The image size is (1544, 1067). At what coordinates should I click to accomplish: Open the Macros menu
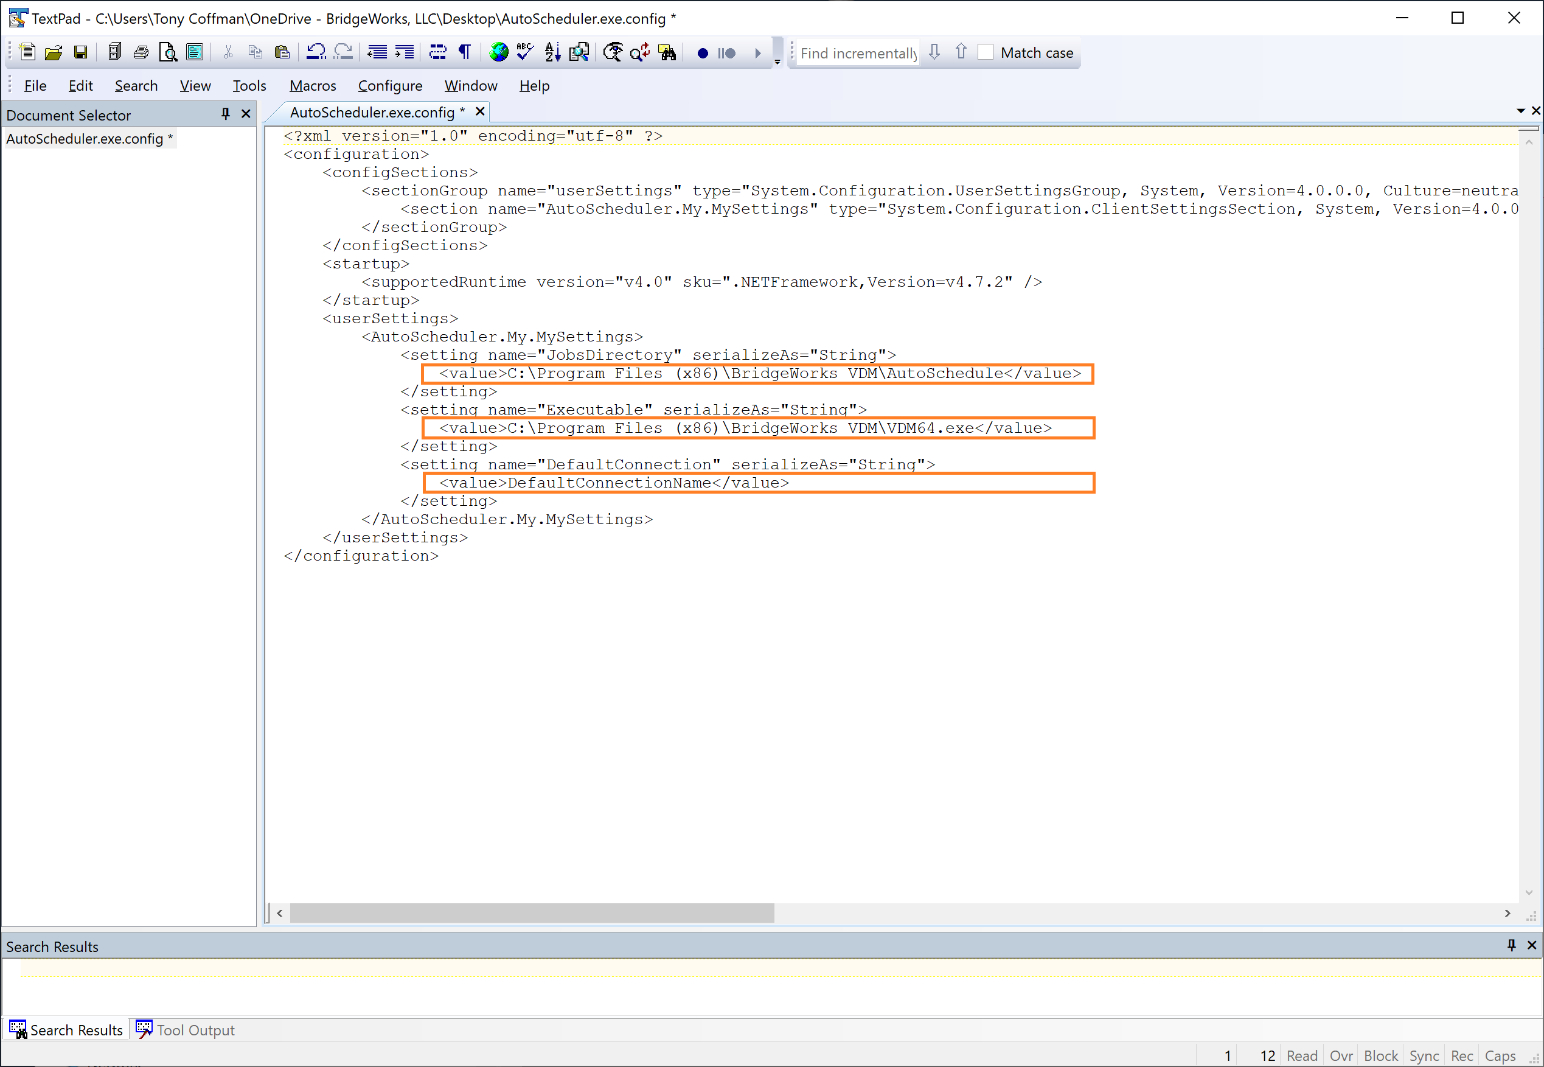[x=312, y=86]
